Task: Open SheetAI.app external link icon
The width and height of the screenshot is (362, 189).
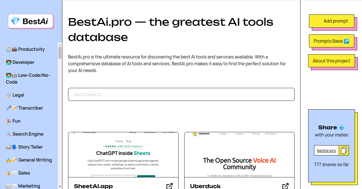Action: [x=170, y=186]
